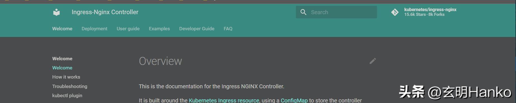Select the highlighted Welcome link in the sidebar
The image size is (516, 103).
(x=62, y=68)
